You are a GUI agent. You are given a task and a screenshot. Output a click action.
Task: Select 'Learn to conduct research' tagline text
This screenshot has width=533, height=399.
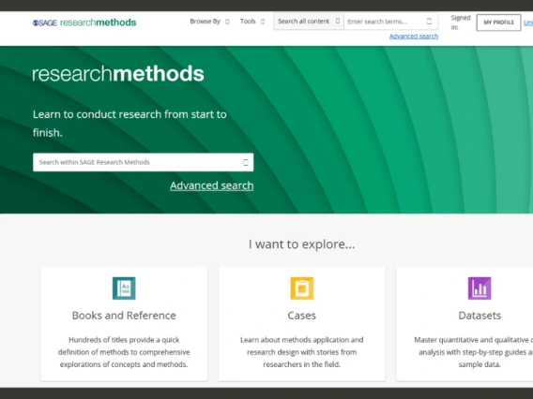(x=129, y=124)
